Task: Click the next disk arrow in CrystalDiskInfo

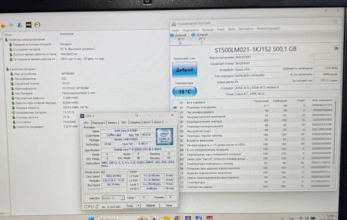Action: [x=336, y=48]
